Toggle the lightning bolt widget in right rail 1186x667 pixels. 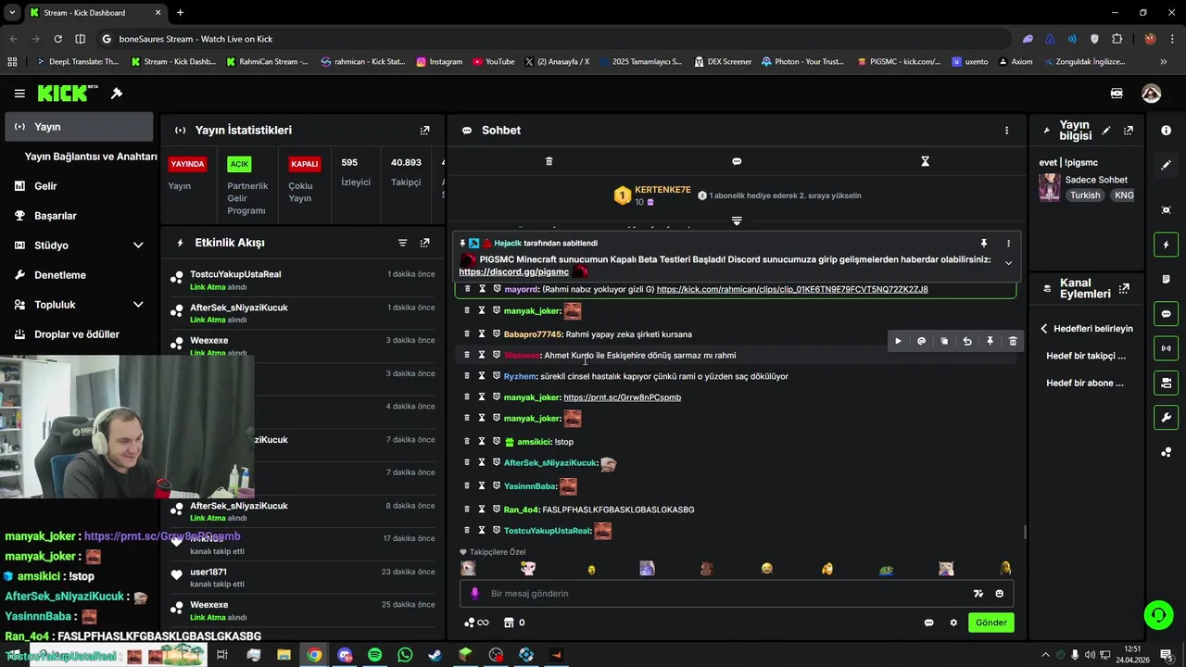pos(1166,245)
